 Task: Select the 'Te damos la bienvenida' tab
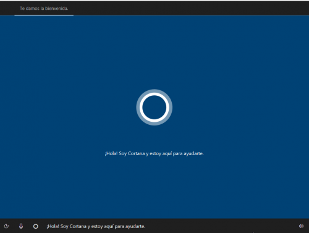coord(44,9)
